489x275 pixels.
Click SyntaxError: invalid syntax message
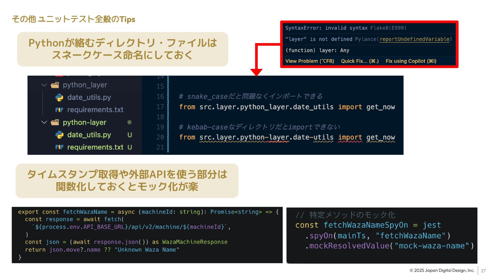326,28
